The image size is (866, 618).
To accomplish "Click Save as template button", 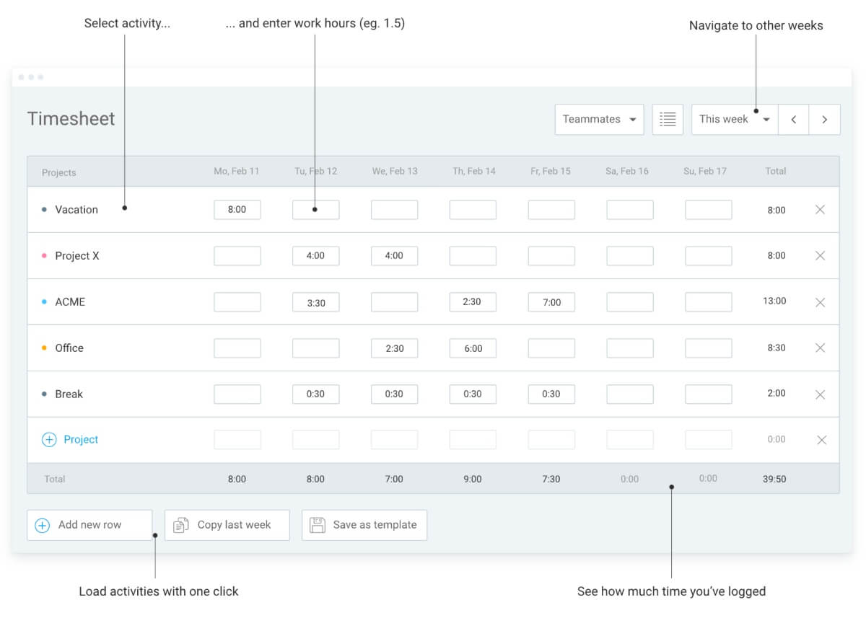I will (x=364, y=525).
